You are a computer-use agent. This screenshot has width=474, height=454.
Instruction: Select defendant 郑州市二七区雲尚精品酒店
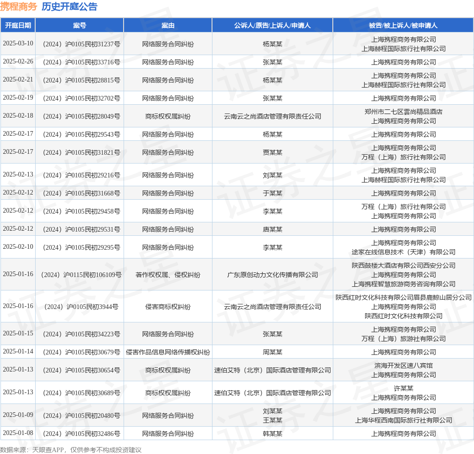pyautogui.click(x=403, y=112)
